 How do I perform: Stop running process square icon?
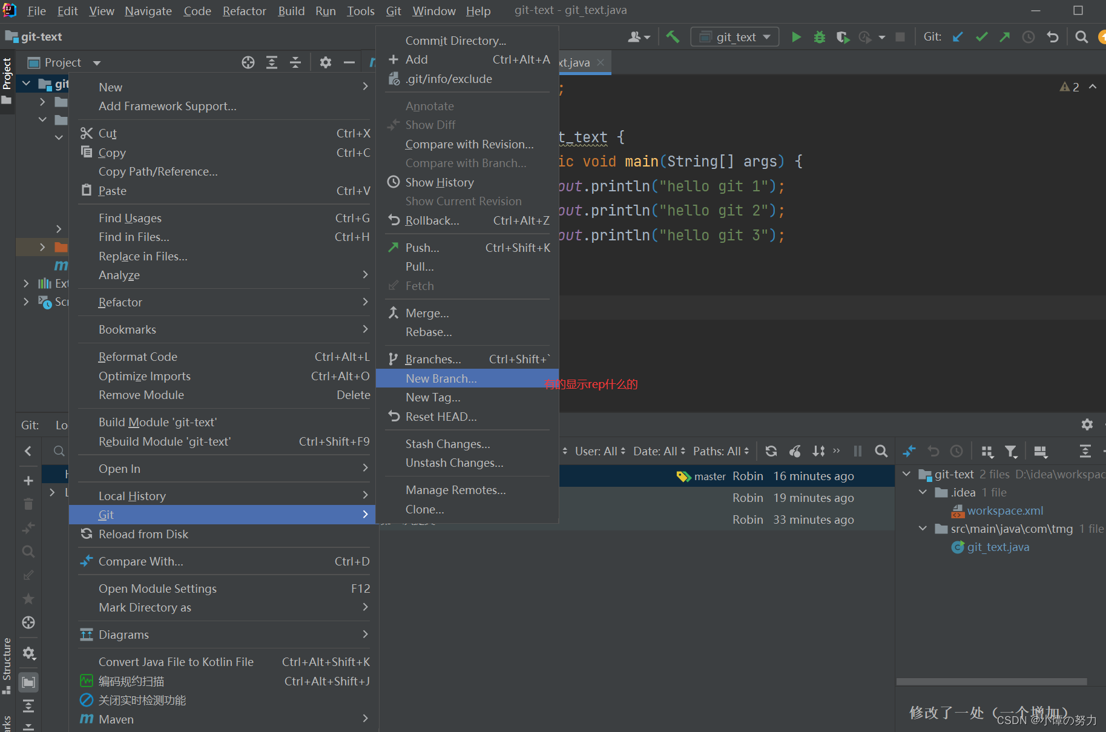tap(900, 37)
